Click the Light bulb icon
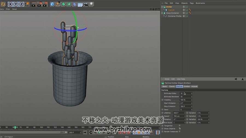This screenshot has height=138, width=246. pyautogui.click(x=92, y=4)
